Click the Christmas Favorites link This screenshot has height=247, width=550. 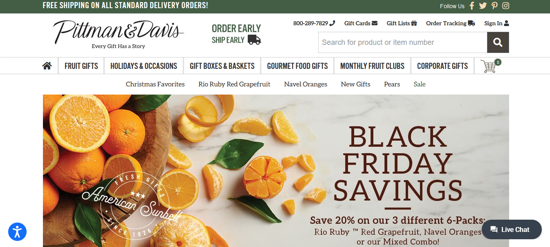[155, 84]
